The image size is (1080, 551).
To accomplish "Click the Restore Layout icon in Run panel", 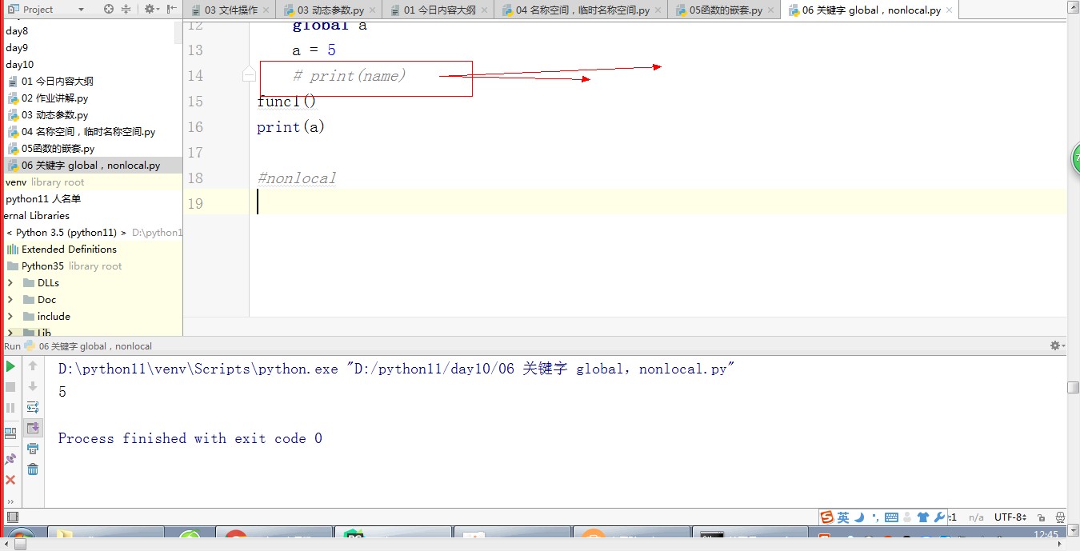I will coord(10,433).
